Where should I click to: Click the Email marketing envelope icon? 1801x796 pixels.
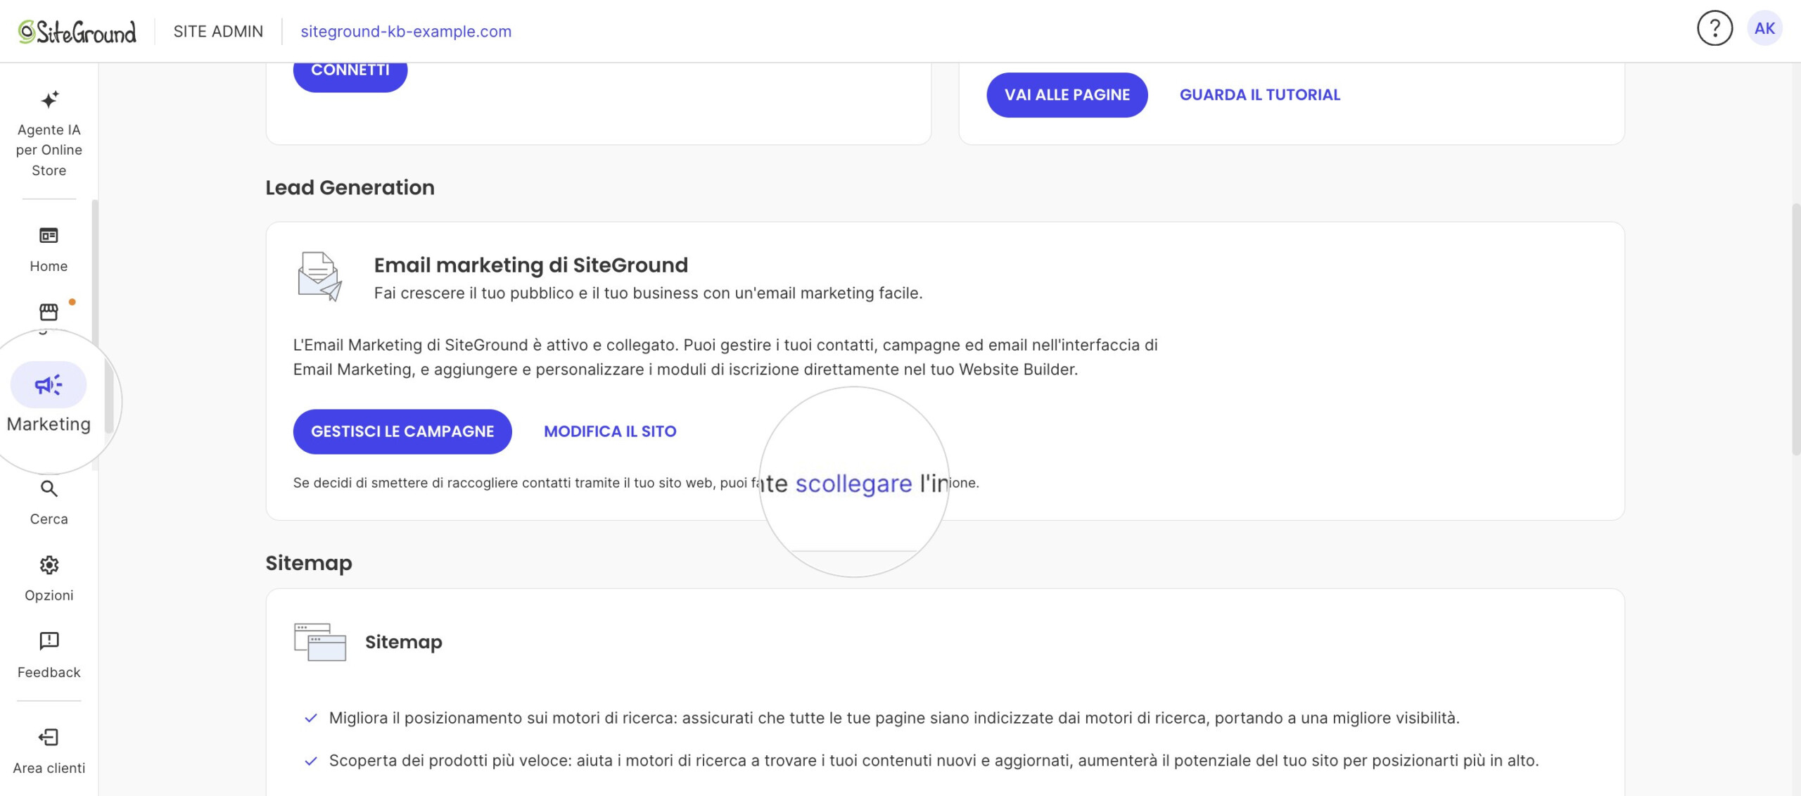[319, 277]
